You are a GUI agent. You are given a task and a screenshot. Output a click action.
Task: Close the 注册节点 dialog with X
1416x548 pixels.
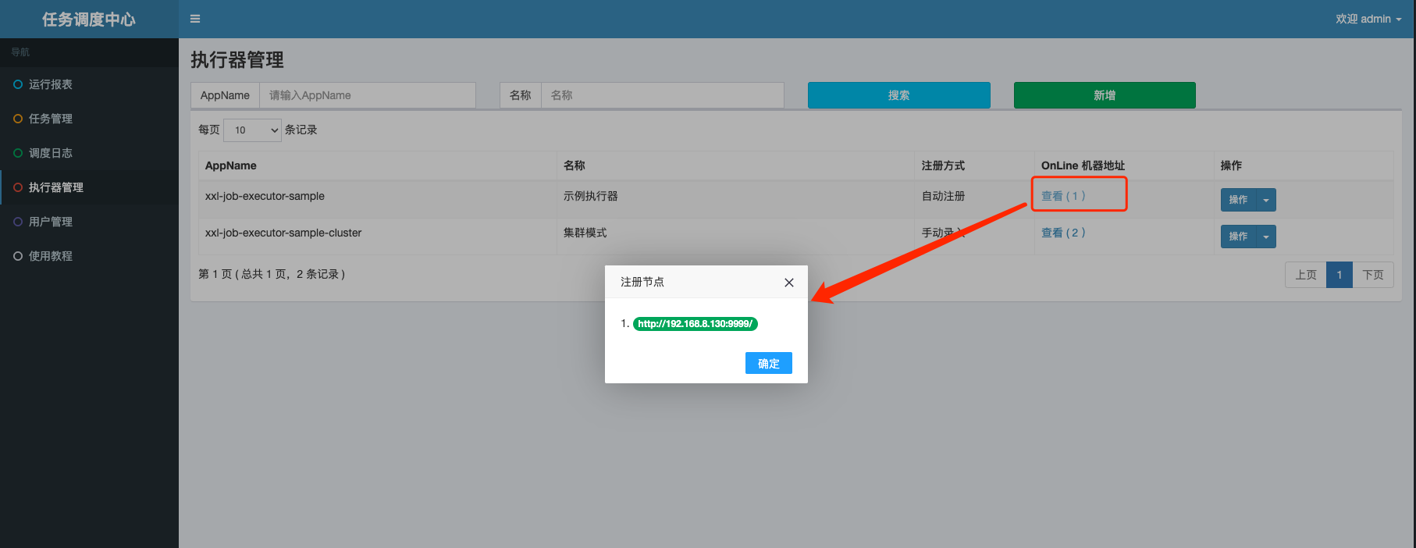point(789,283)
